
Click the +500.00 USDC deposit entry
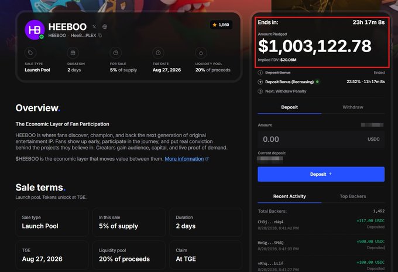370,242
